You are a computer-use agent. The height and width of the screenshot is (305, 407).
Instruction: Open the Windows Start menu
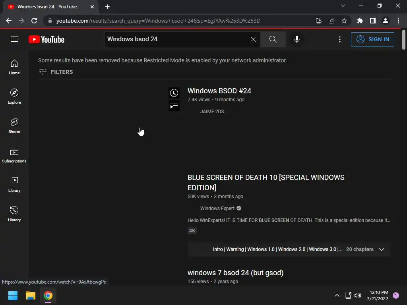pos(13,295)
